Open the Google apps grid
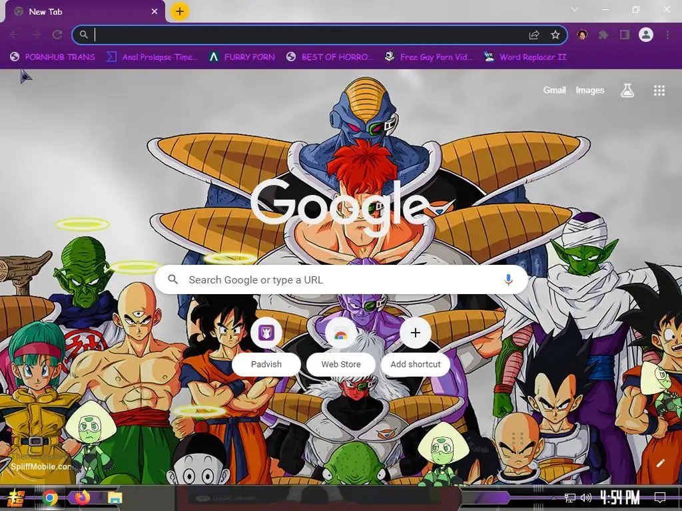The height and width of the screenshot is (511, 682). point(659,90)
